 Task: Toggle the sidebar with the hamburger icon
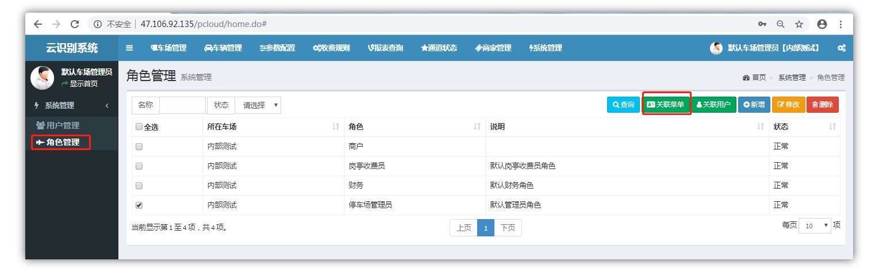129,48
